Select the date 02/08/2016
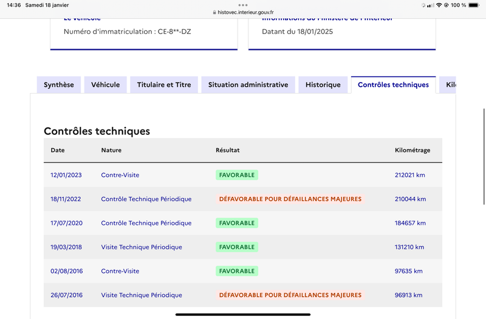 pyautogui.click(x=67, y=271)
